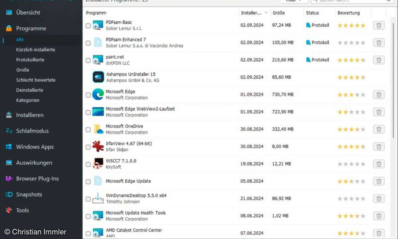This screenshot has width=398, height=239.
Task: Rate WSCC7 using its empty stars
Action: pos(351,164)
